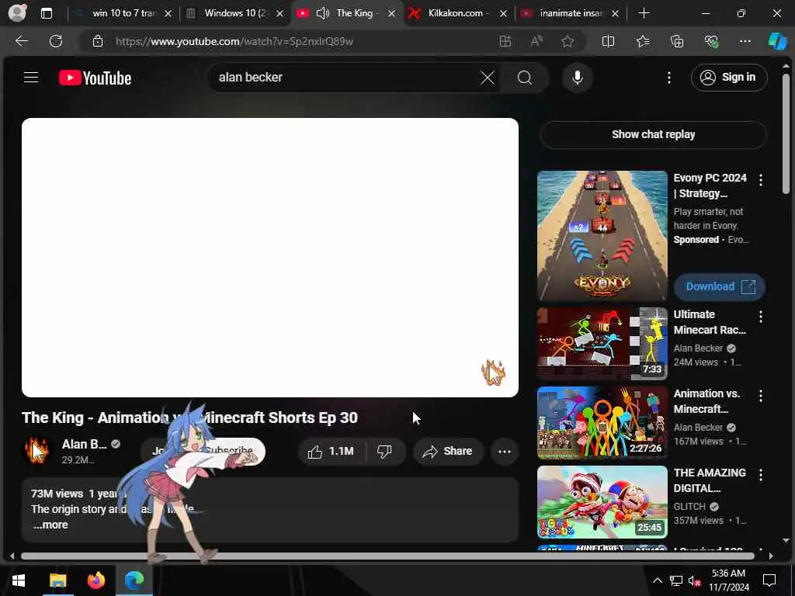Sign in to YouTube
The width and height of the screenshot is (795, 596).
pos(728,78)
